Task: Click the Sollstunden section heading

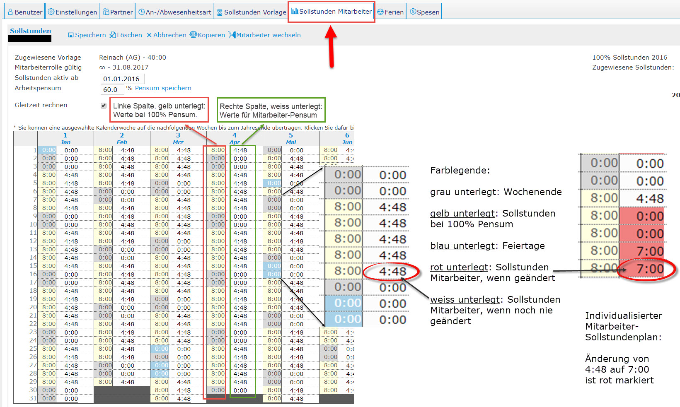Action: pyautogui.click(x=31, y=31)
